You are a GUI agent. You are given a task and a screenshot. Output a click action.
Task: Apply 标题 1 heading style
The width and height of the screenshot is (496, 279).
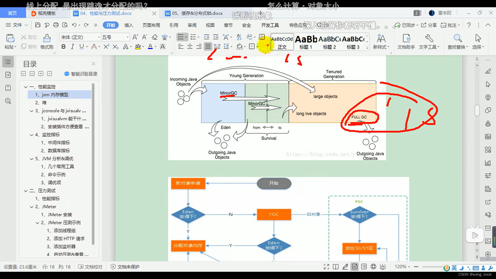(306, 42)
